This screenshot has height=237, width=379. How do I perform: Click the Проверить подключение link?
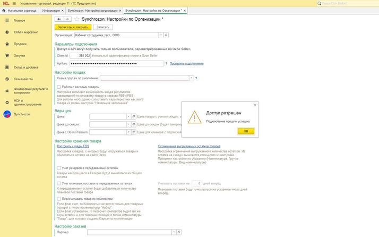pos(186,64)
